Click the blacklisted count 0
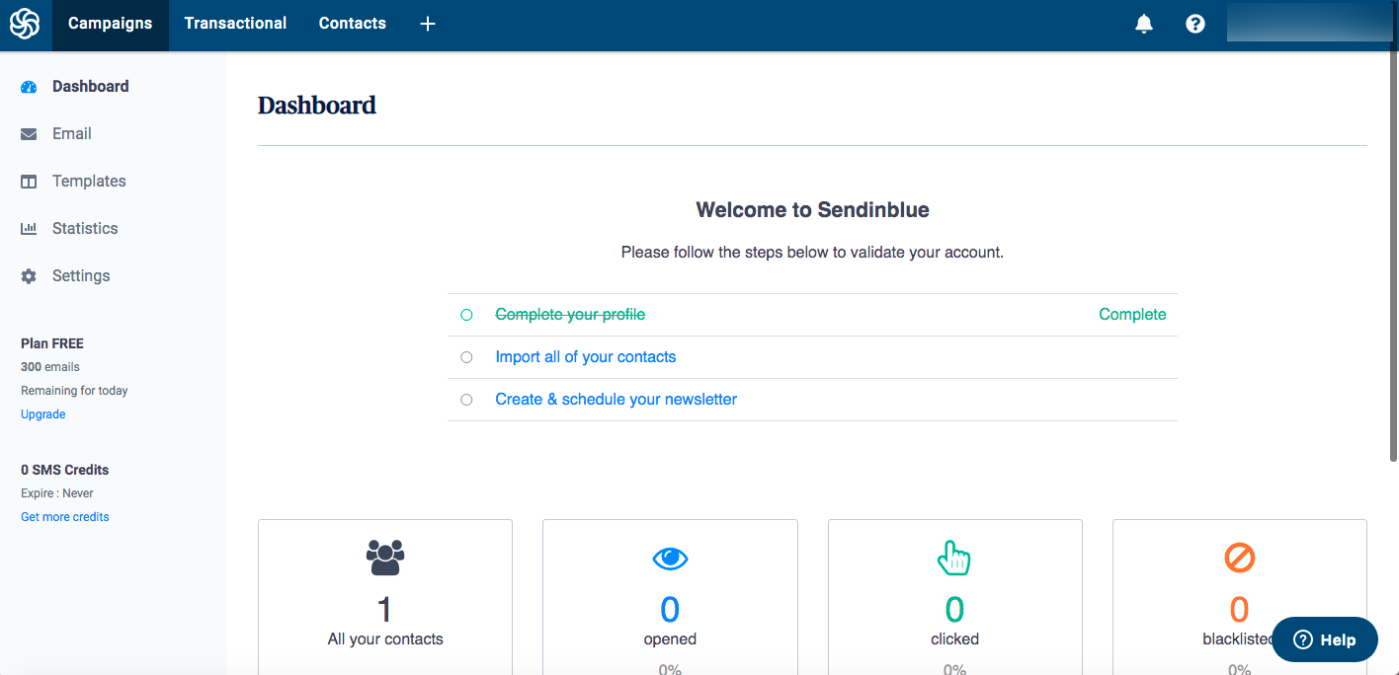Viewport: 1399px width, 675px height. (x=1239, y=610)
